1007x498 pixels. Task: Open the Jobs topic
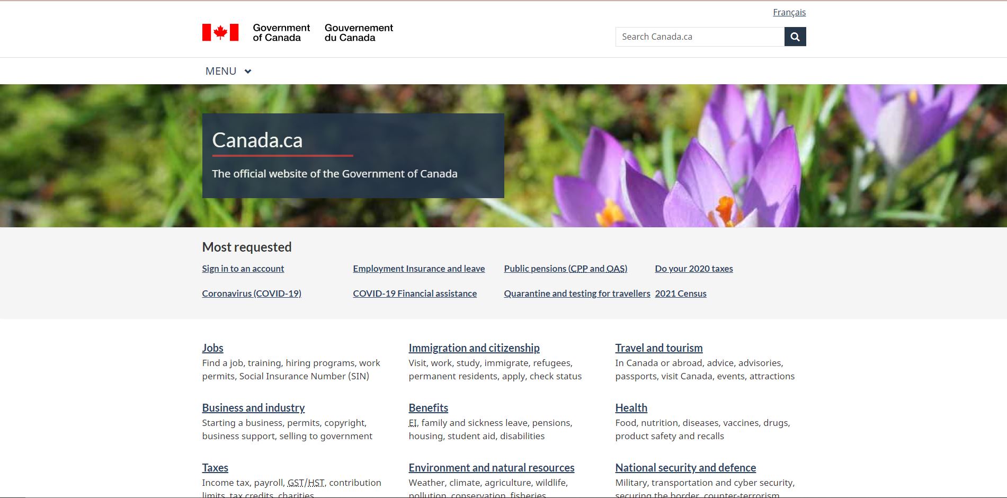click(x=212, y=348)
